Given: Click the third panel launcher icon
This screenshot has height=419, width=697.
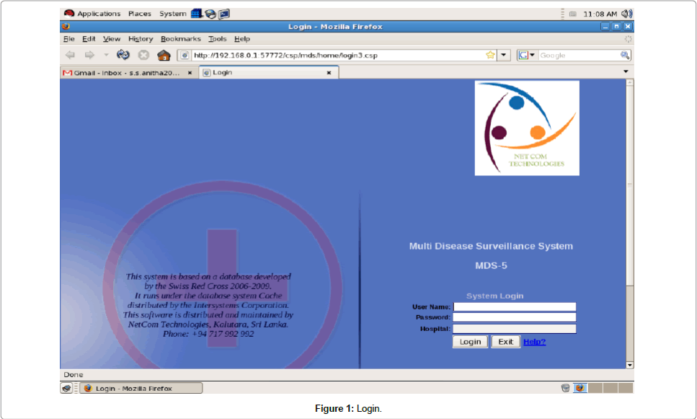Looking at the screenshot, I should 224,14.
